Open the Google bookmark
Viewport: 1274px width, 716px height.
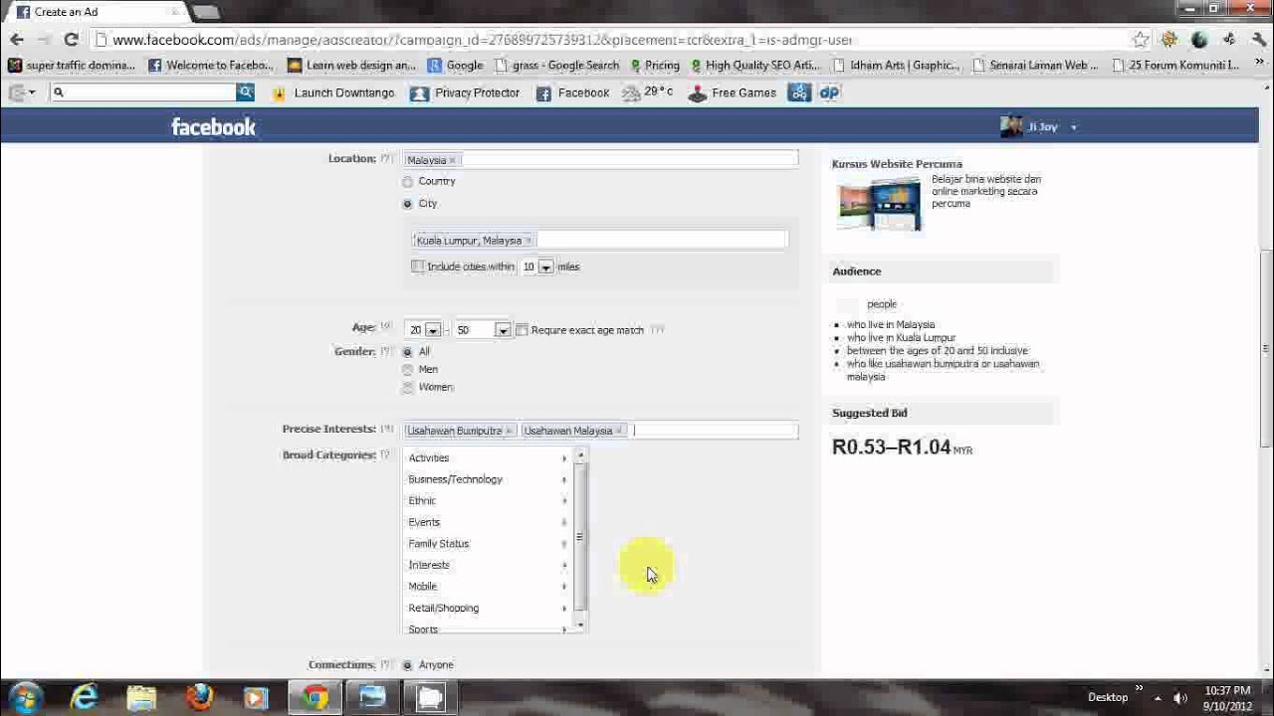[x=456, y=66]
